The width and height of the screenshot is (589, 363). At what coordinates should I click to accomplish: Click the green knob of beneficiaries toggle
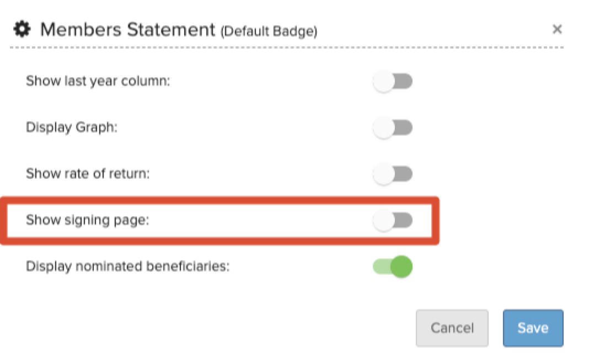tap(401, 267)
